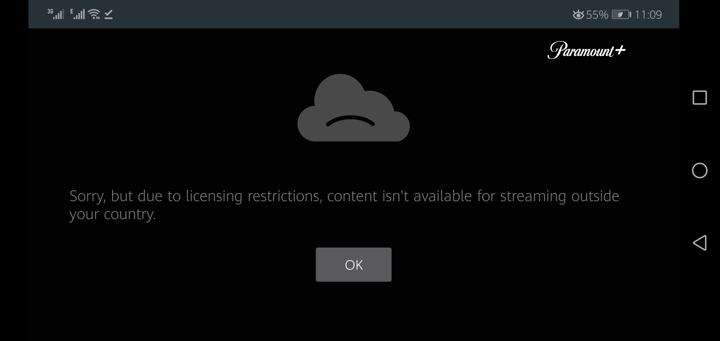Click the licensing restrictions error message
This screenshot has width=720, height=341.
[x=344, y=205]
